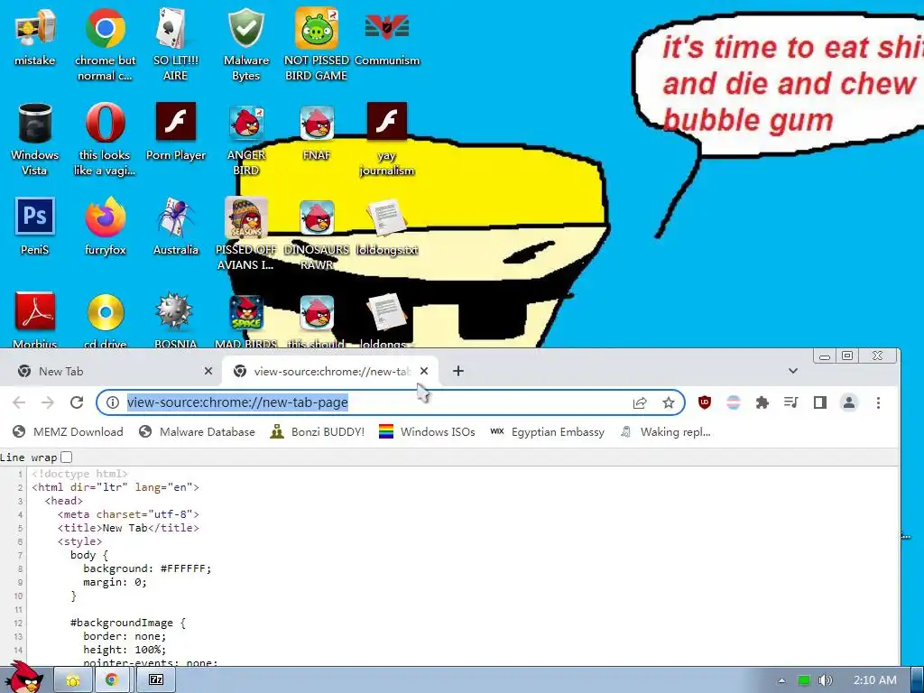Open the 'Bonzi BUDDY!' bookmark
The width and height of the screenshot is (924, 693).
317,432
